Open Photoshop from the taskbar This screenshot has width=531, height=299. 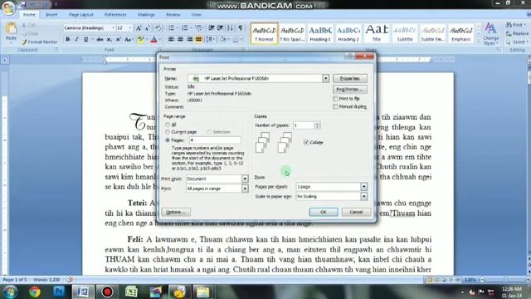click(59, 292)
